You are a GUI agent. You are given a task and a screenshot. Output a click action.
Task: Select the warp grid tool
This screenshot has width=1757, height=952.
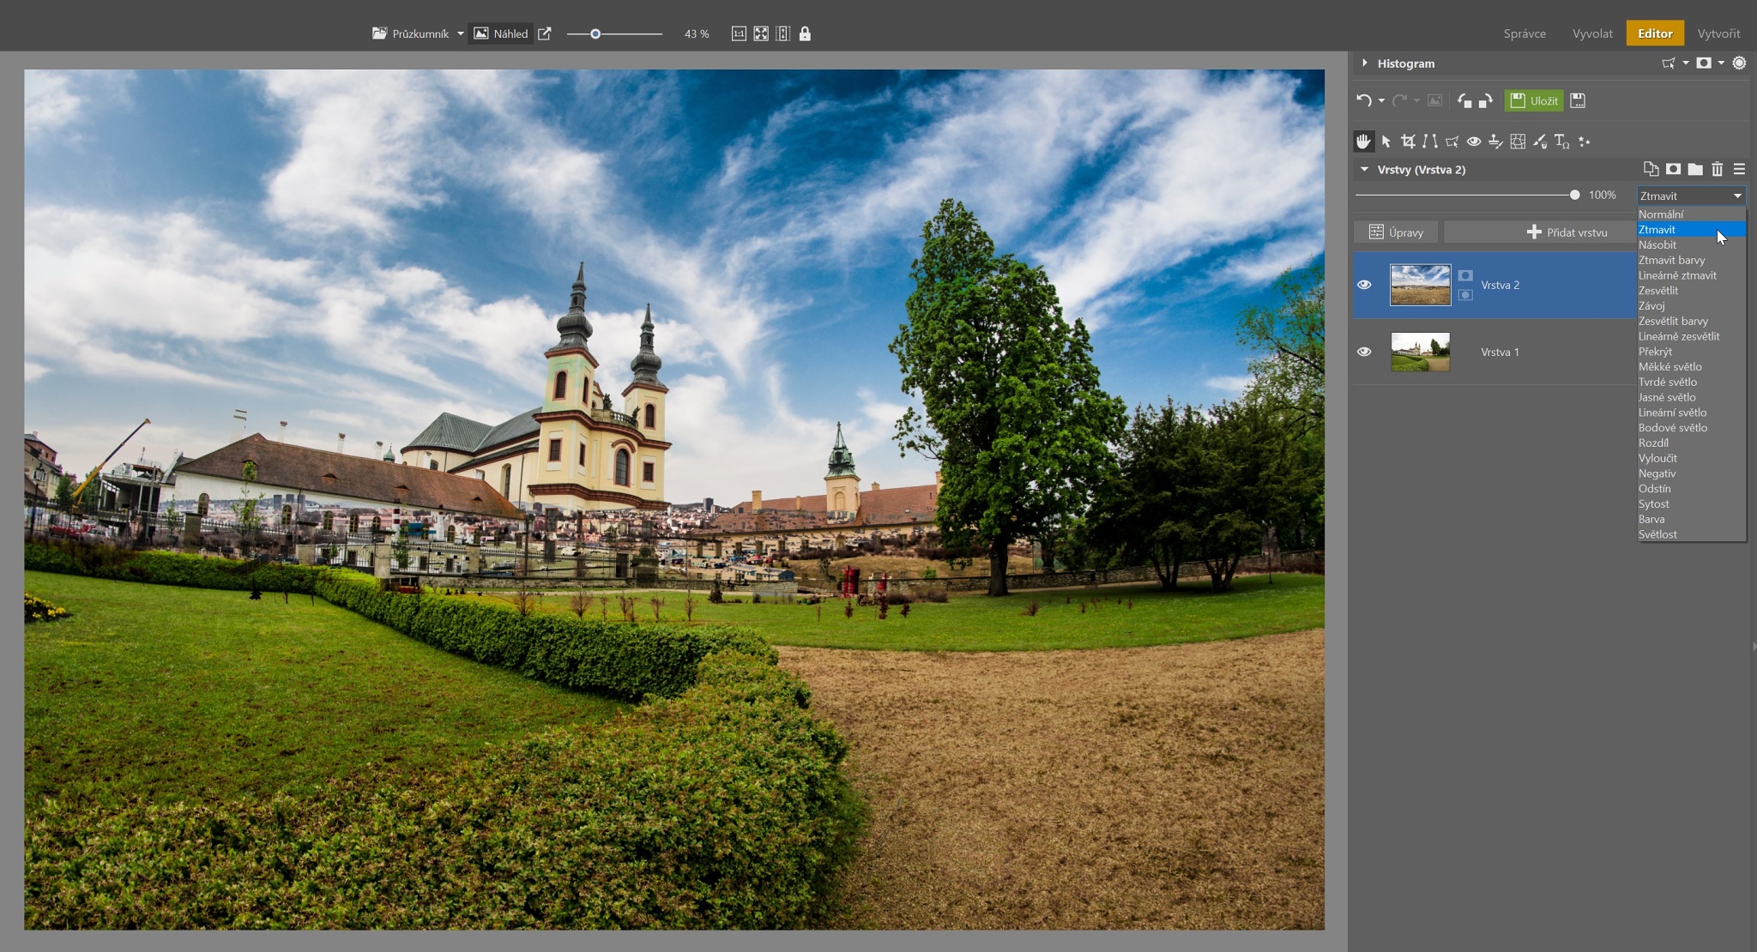pos(1518,142)
